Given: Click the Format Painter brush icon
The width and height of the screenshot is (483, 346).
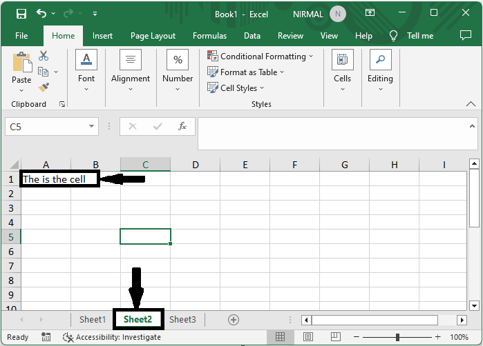Looking at the screenshot, I should (x=44, y=88).
